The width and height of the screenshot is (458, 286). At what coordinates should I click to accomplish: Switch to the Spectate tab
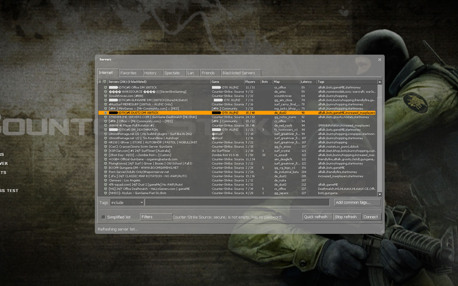[x=174, y=73]
